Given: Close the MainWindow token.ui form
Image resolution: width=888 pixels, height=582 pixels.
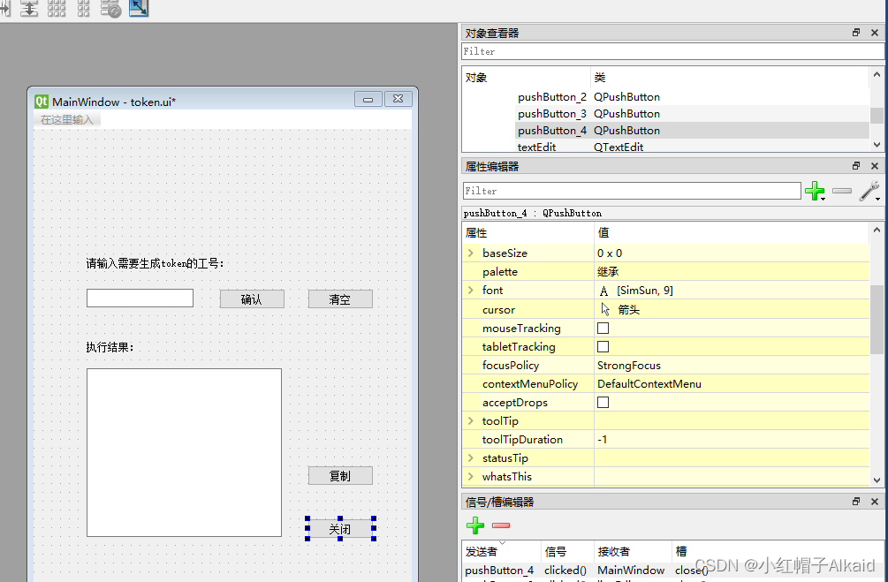Looking at the screenshot, I should pos(398,99).
